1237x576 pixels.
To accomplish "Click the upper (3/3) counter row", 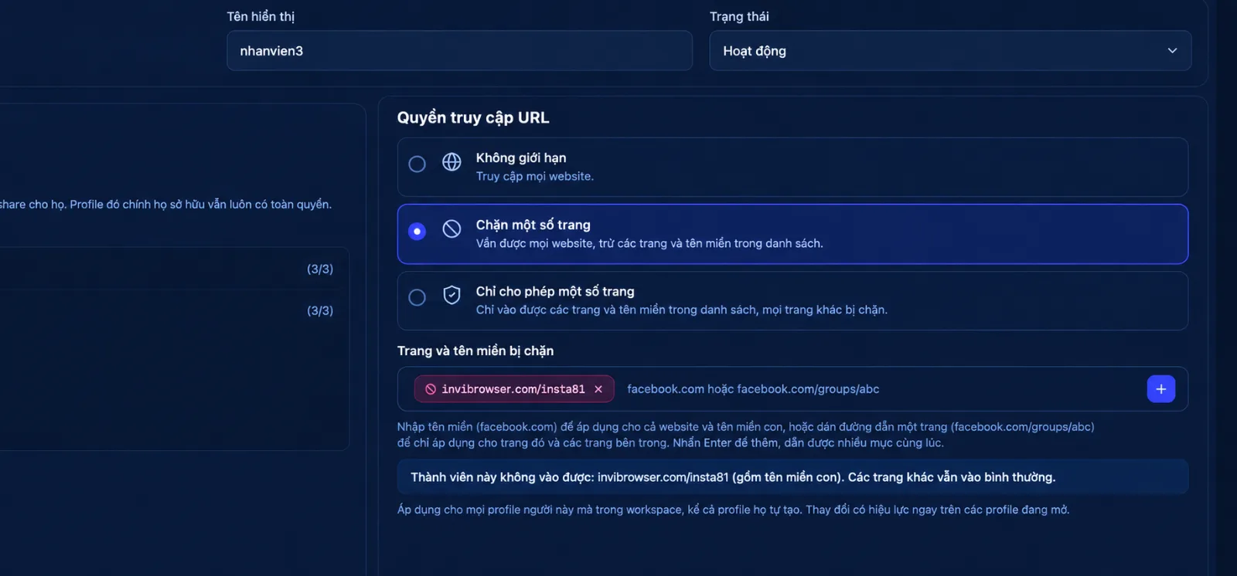I will pyautogui.click(x=320, y=269).
